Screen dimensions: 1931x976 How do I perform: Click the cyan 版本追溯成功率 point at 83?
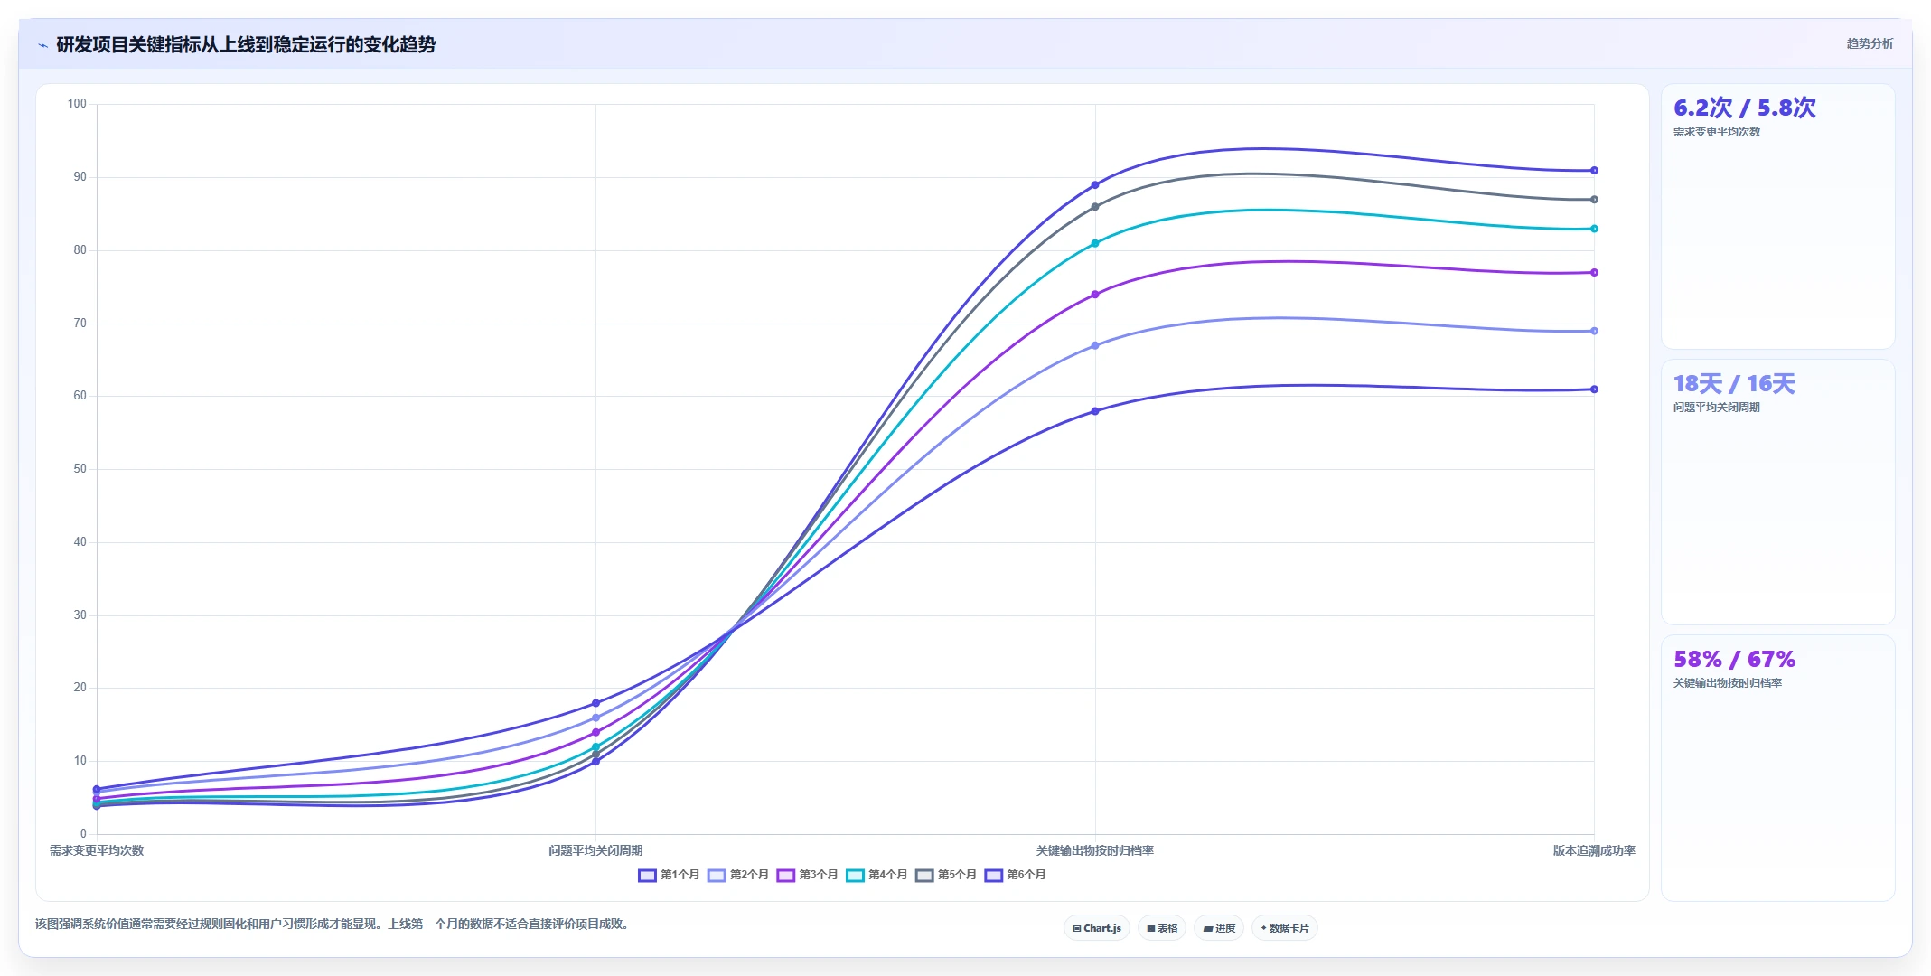pyautogui.click(x=1594, y=229)
